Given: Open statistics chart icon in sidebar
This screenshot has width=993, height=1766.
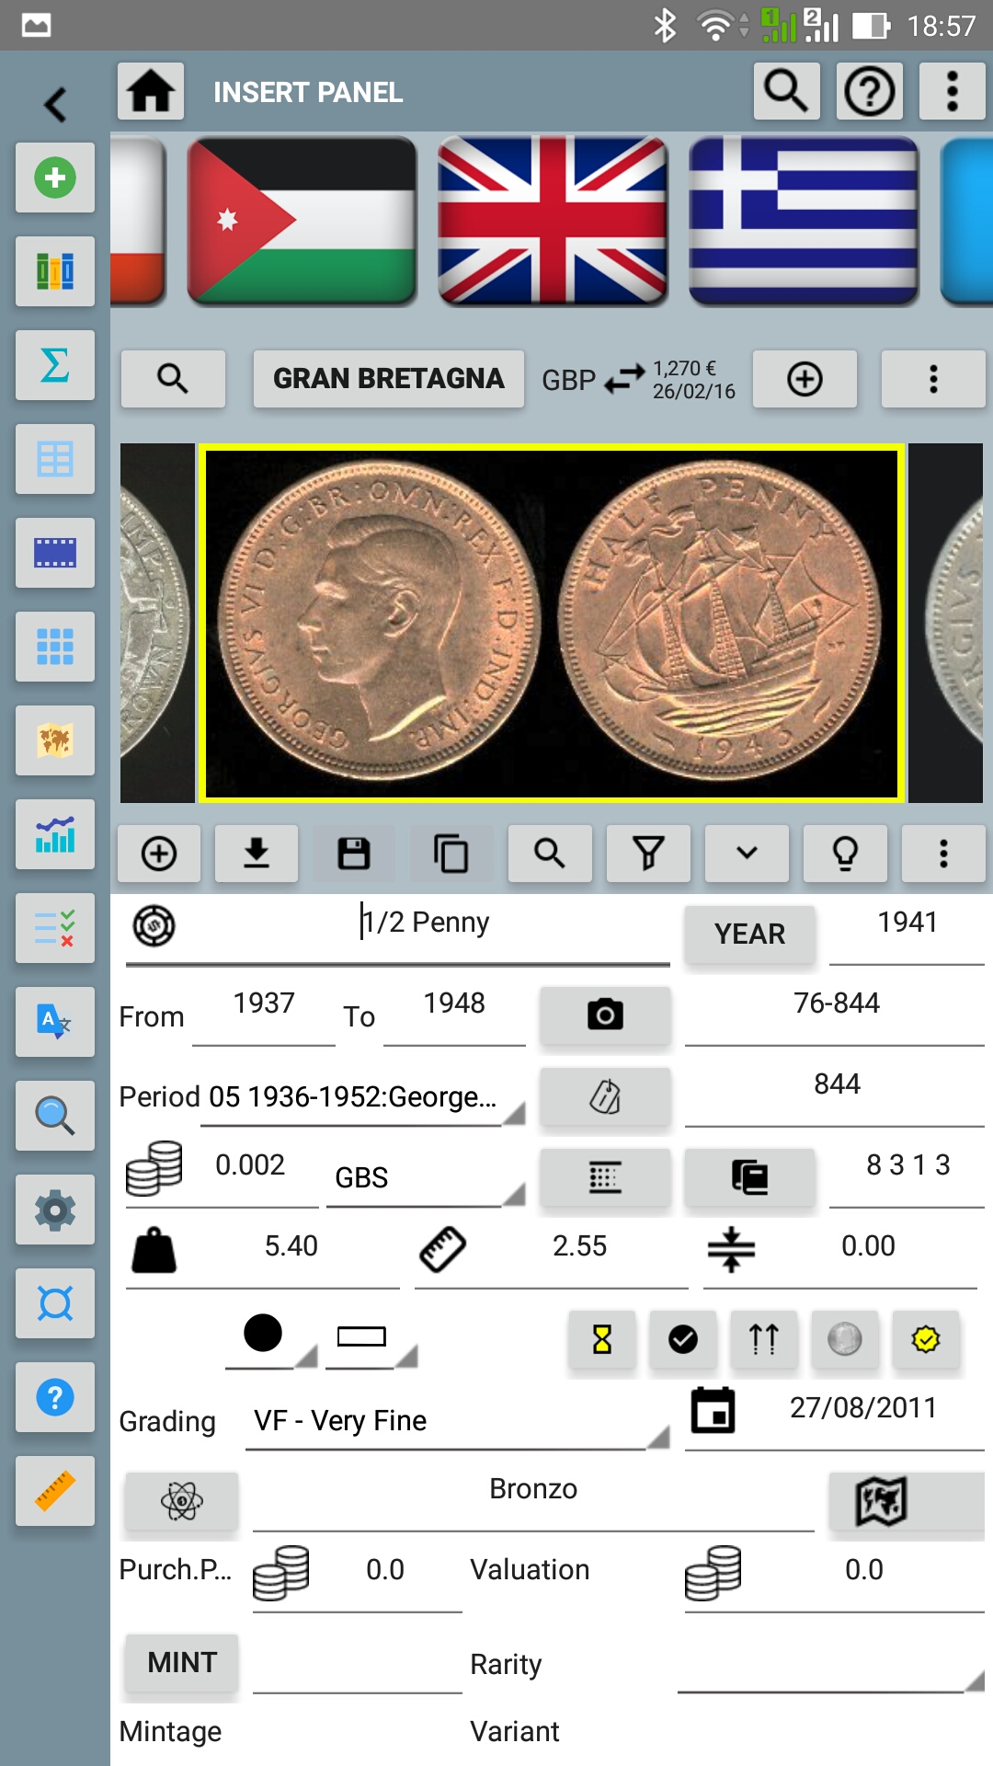Looking at the screenshot, I should (x=55, y=834).
